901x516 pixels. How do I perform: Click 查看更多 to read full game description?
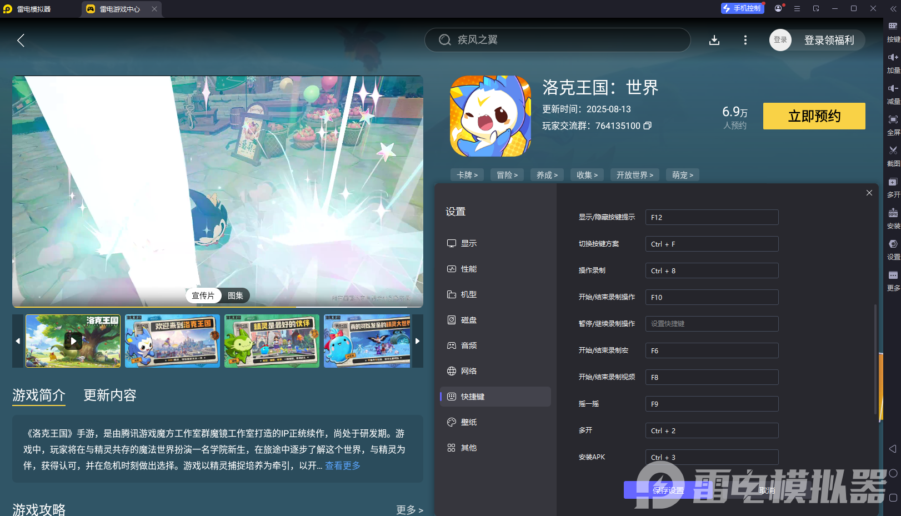click(342, 465)
